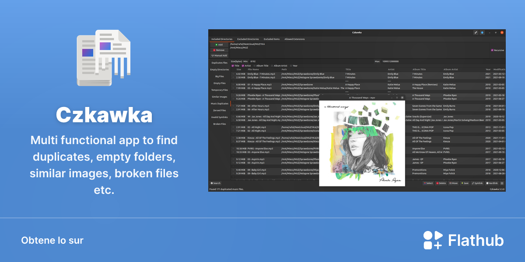Click the Max size field showing 1099512000000

[x=443, y=61]
